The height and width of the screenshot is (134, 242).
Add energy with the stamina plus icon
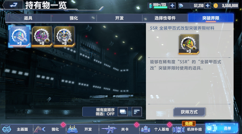(x=172, y=6)
